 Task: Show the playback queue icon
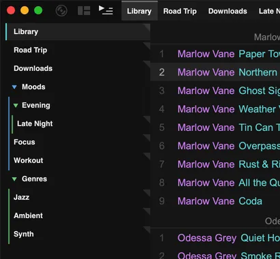[x=106, y=10]
